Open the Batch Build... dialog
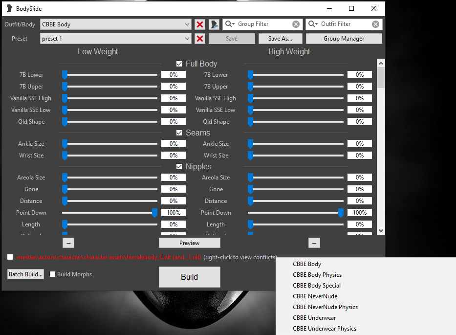This screenshot has width=456, height=335. pos(25,274)
